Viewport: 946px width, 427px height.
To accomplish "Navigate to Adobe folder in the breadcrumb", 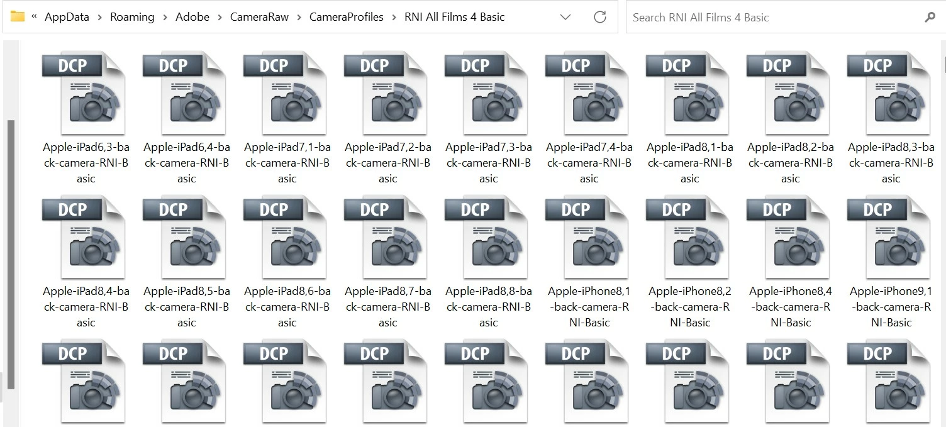I will tap(192, 18).
